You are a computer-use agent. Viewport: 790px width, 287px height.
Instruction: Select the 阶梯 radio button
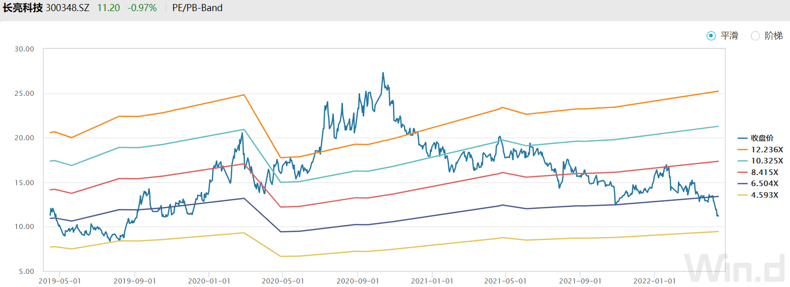pos(756,35)
